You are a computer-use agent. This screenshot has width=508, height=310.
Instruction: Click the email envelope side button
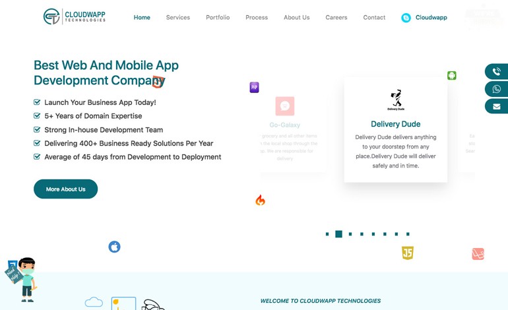tap(496, 106)
